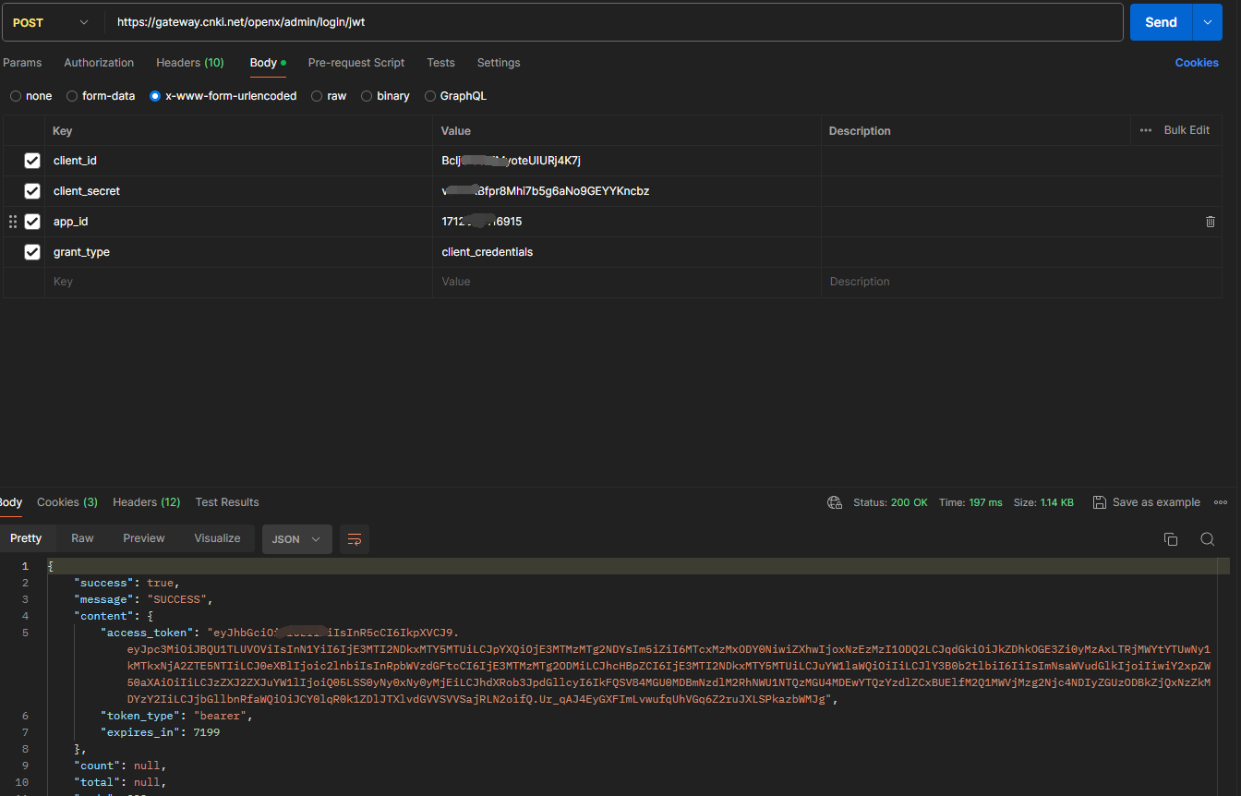The width and height of the screenshot is (1241, 796).
Task: Click the Description column header
Action: [x=860, y=131]
